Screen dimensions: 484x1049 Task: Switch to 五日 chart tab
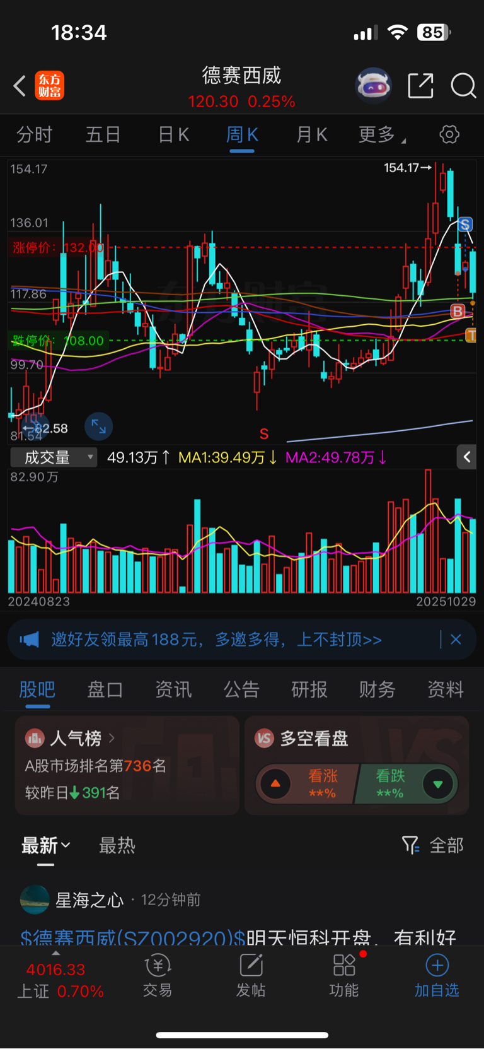pos(103,134)
